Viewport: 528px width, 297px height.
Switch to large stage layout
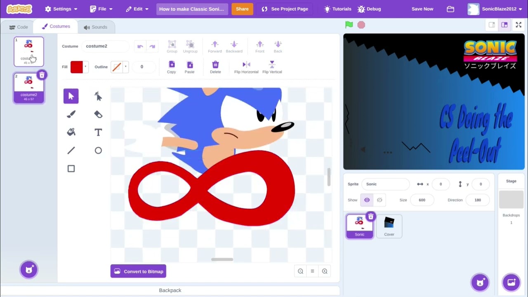click(504, 25)
